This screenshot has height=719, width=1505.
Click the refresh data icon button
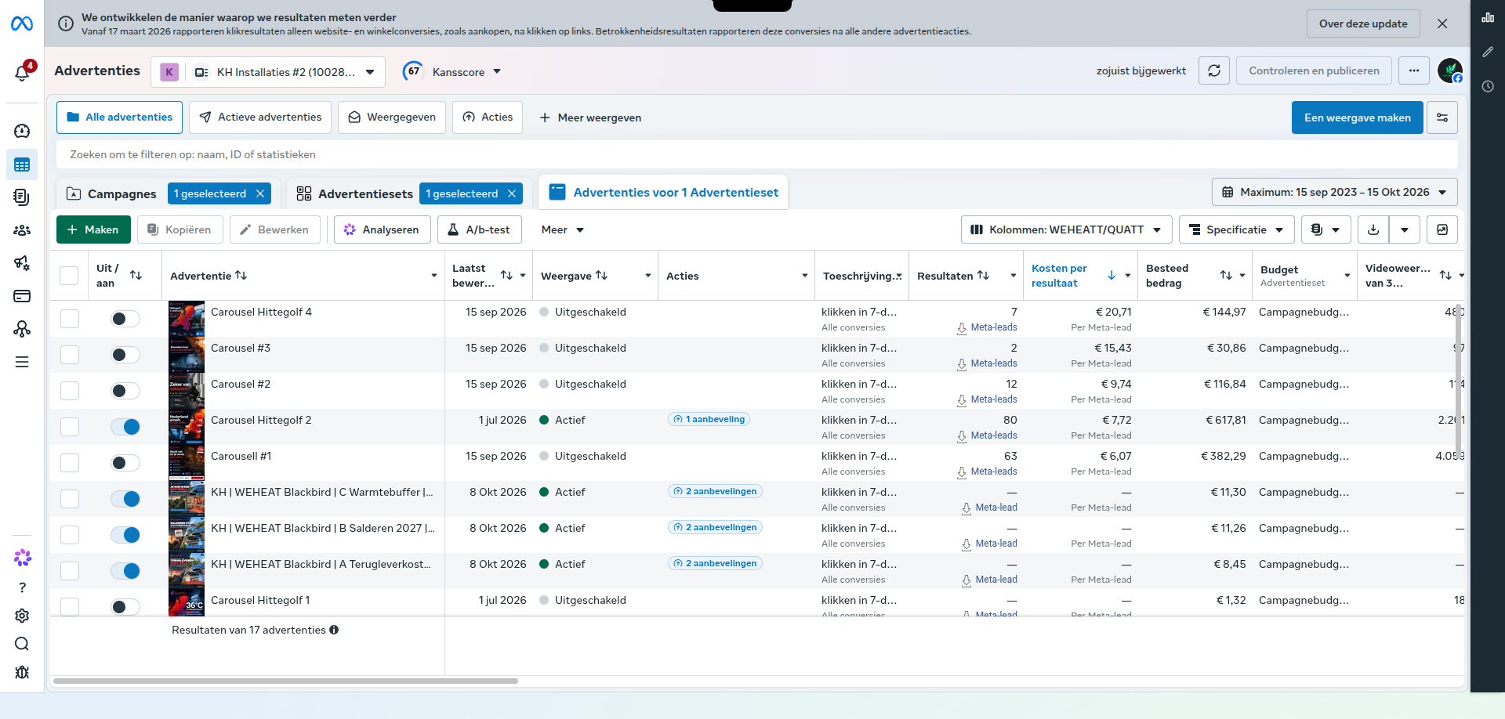coord(1214,70)
